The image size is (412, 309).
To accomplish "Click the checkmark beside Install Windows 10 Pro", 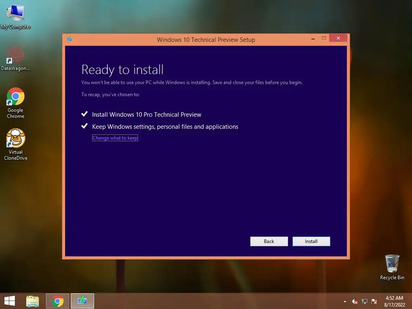I will tap(84, 114).
